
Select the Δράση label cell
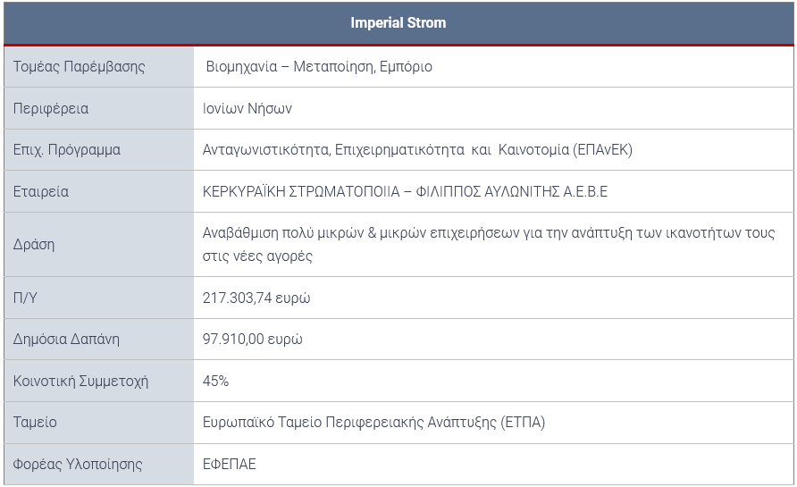99,245
